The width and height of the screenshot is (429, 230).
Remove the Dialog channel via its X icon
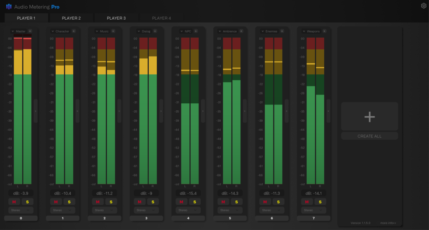click(155, 31)
